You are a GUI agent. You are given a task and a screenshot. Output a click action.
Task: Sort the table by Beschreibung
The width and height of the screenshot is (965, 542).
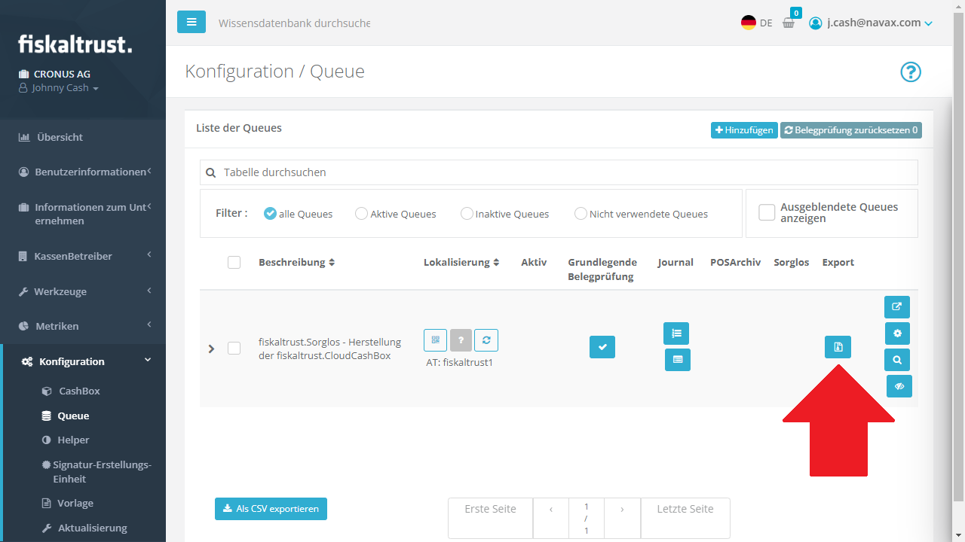[x=296, y=262]
